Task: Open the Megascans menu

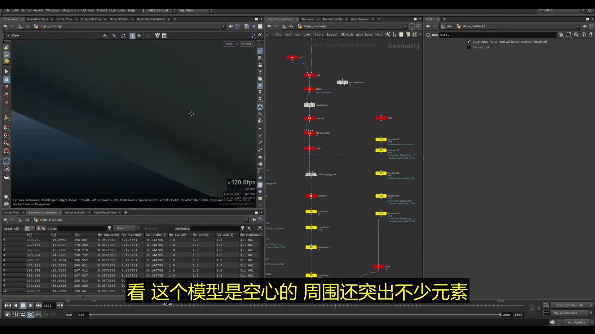Action: pos(70,10)
